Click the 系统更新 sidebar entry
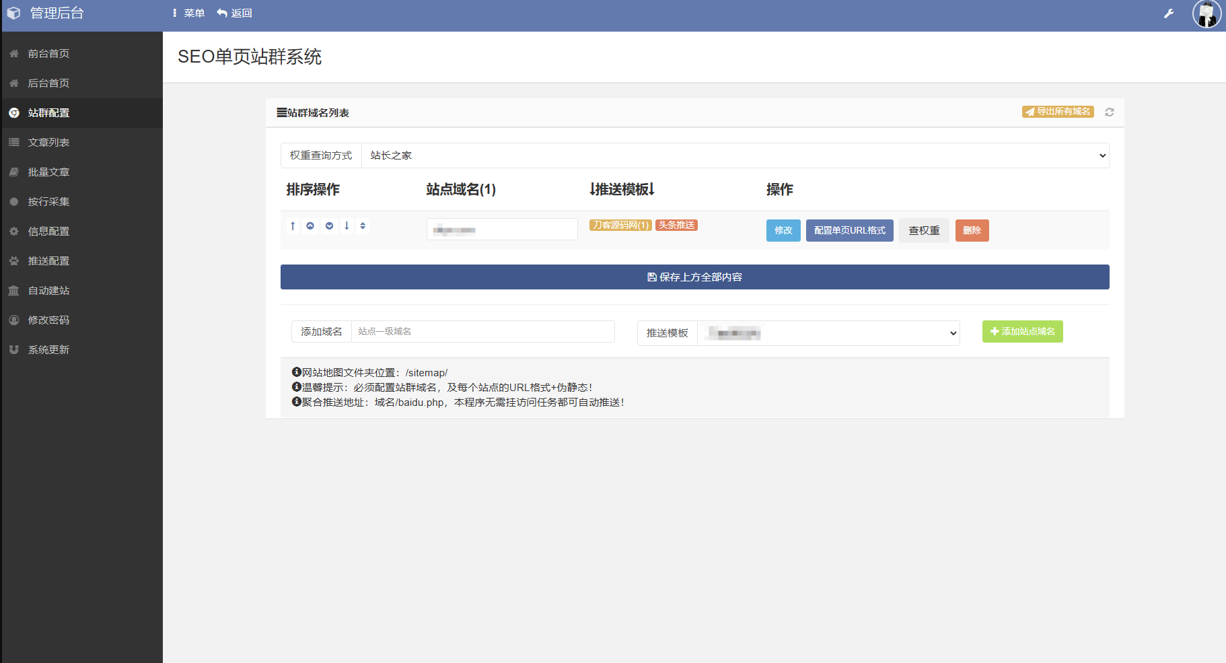This screenshot has height=663, width=1226. pyautogui.click(x=48, y=349)
